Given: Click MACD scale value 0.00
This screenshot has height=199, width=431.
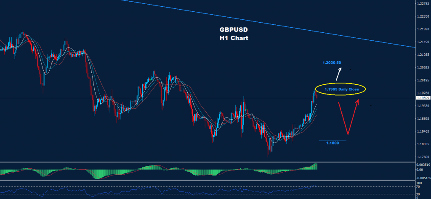Looking at the screenshot, I should point(420,170).
